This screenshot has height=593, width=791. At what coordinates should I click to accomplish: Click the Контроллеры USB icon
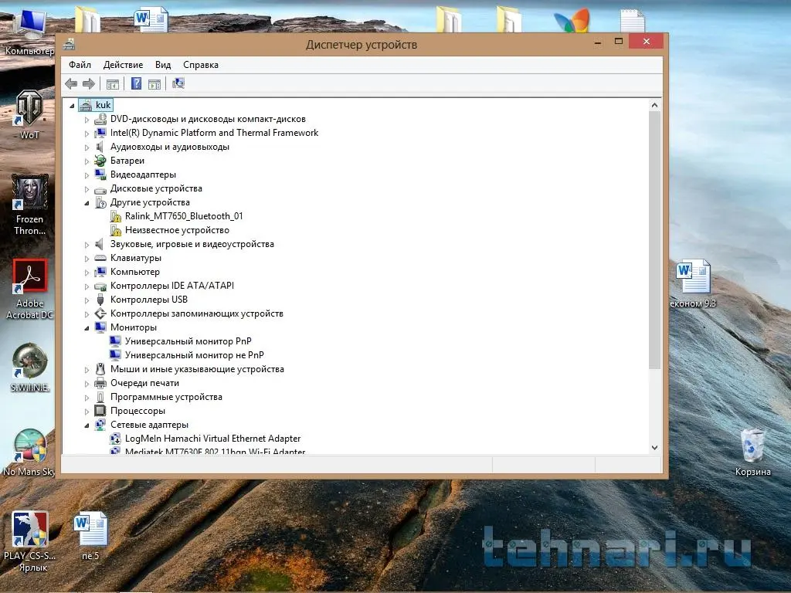point(100,300)
